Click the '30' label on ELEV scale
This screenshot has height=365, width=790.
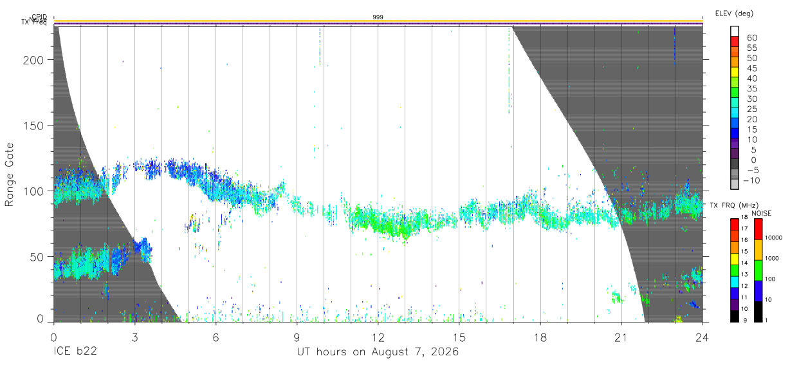click(751, 99)
